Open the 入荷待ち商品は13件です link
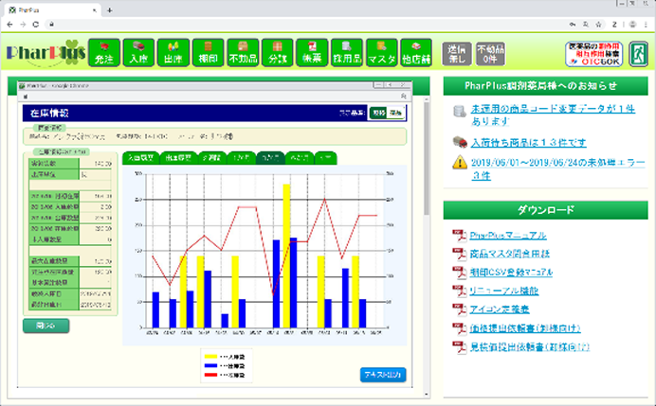The height and width of the screenshot is (406, 656). point(528,143)
